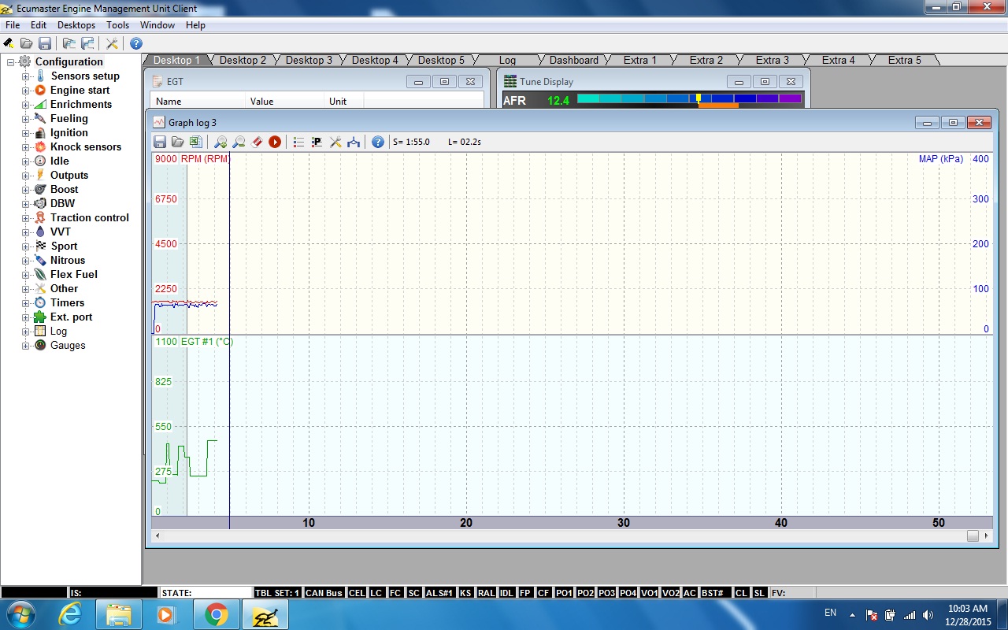The width and height of the screenshot is (1008, 630).
Task: Save project using main toolbar floppy icon
Action: pos(45,43)
